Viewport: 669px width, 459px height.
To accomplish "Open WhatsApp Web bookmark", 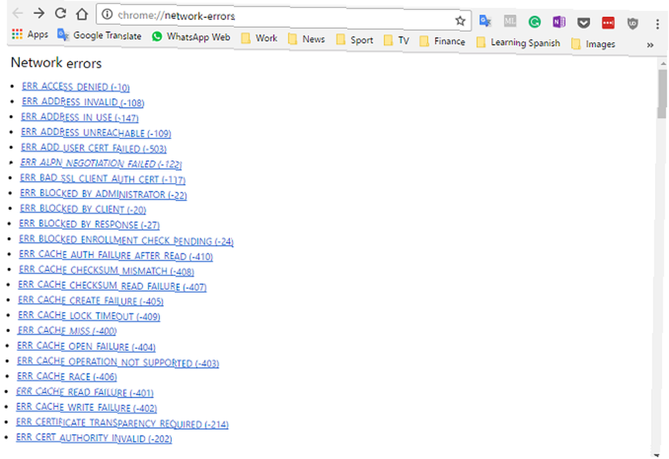I will [x=191, y=37].
